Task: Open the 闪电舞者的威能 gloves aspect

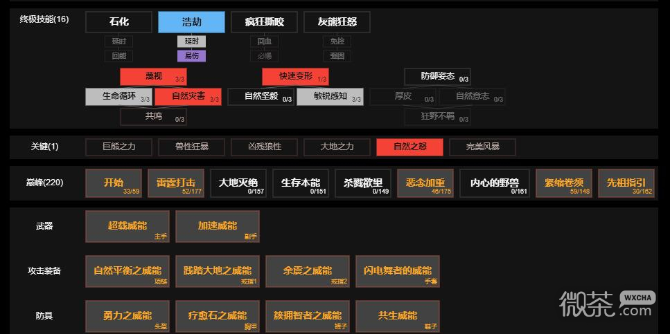Action: [398, 271]
